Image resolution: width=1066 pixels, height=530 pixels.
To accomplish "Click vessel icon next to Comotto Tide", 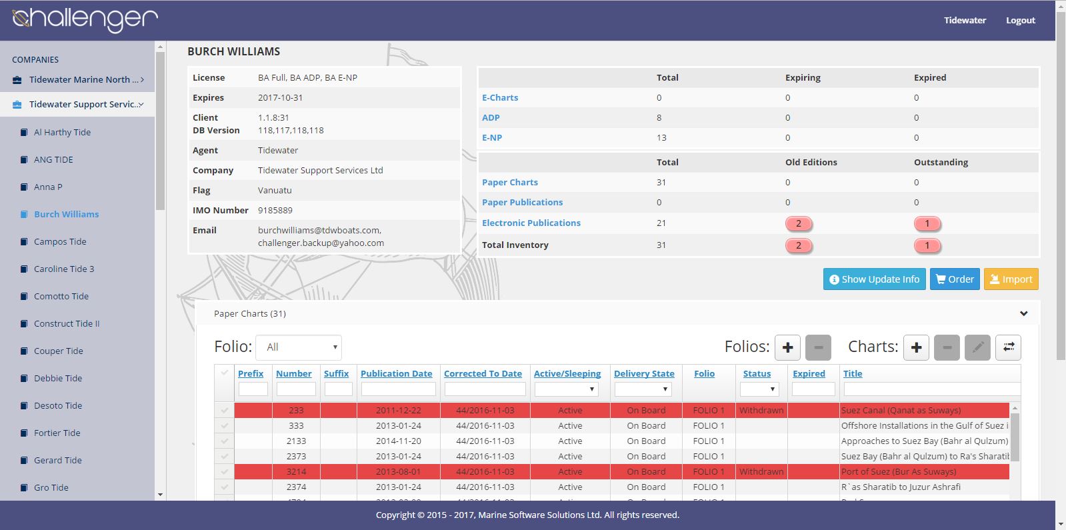I will click(25, 297).
